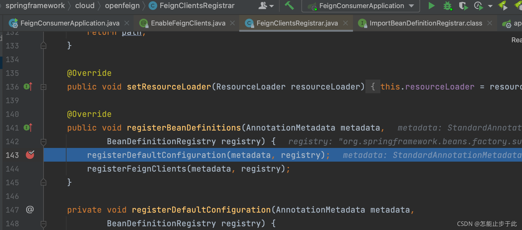Click the JRebel rocket run icon
This screenshot has width=522, height=230.
pyautogui.click(x=503, y=6)
